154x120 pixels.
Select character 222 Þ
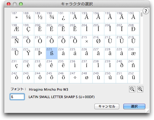[40, 53]
